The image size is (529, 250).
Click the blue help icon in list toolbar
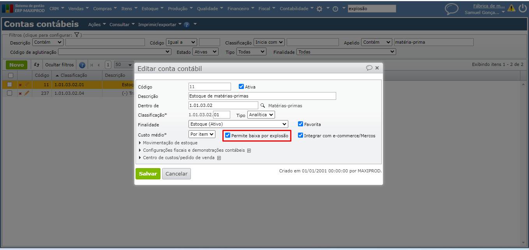pos(82,65)
